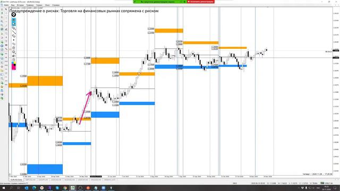This screenshot has width=340, height=191.
Task: Open Windows taskbar search
Action: [x=11, y=188]
